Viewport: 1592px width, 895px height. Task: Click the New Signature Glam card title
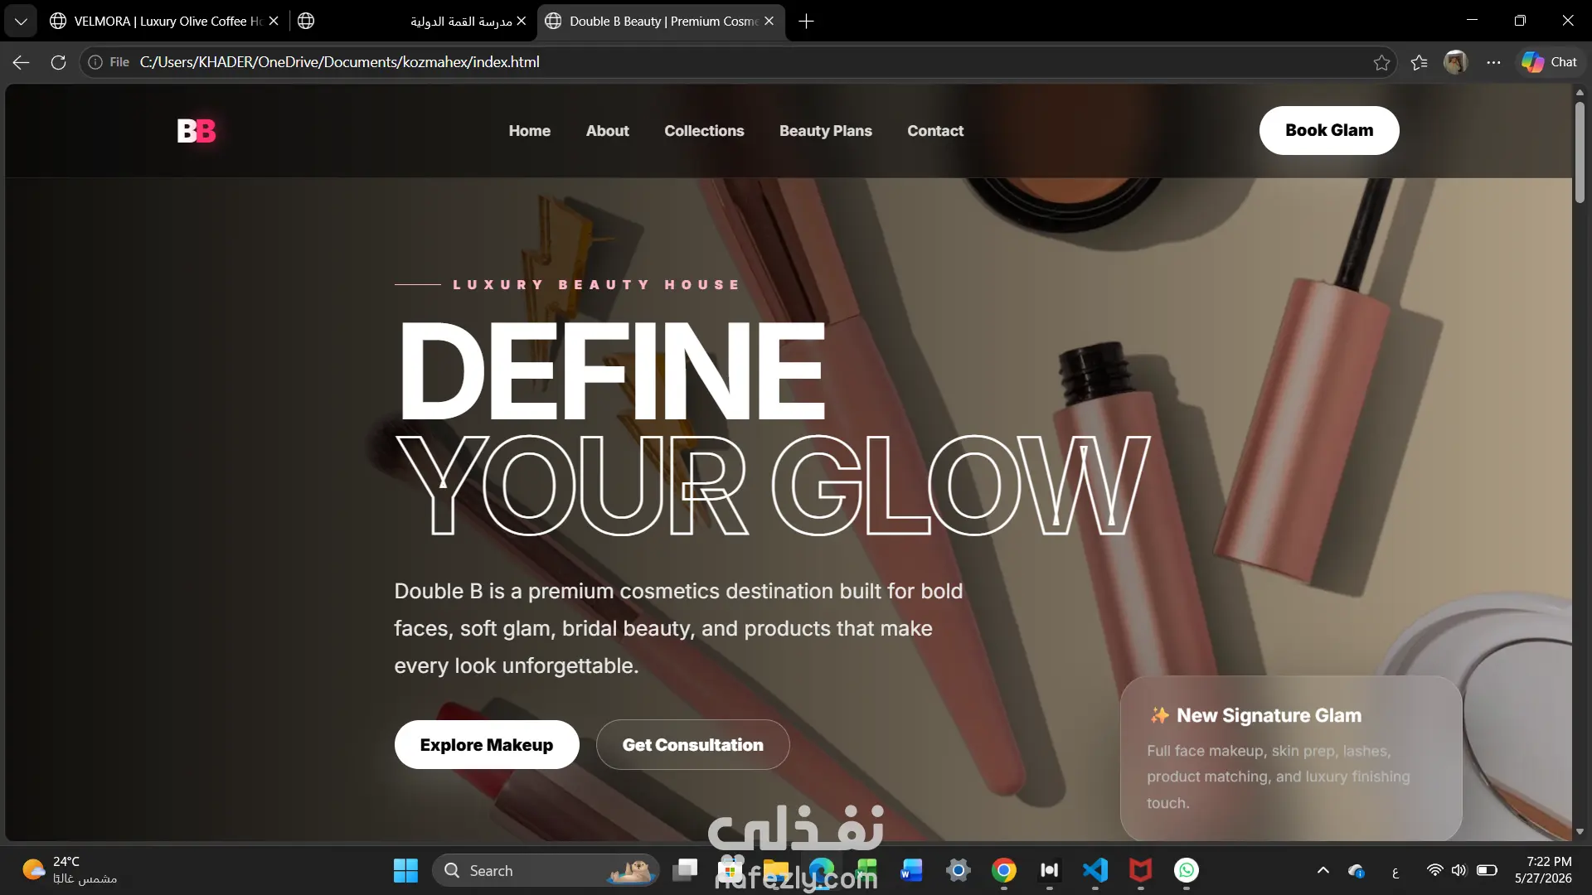coord(1269,715)
